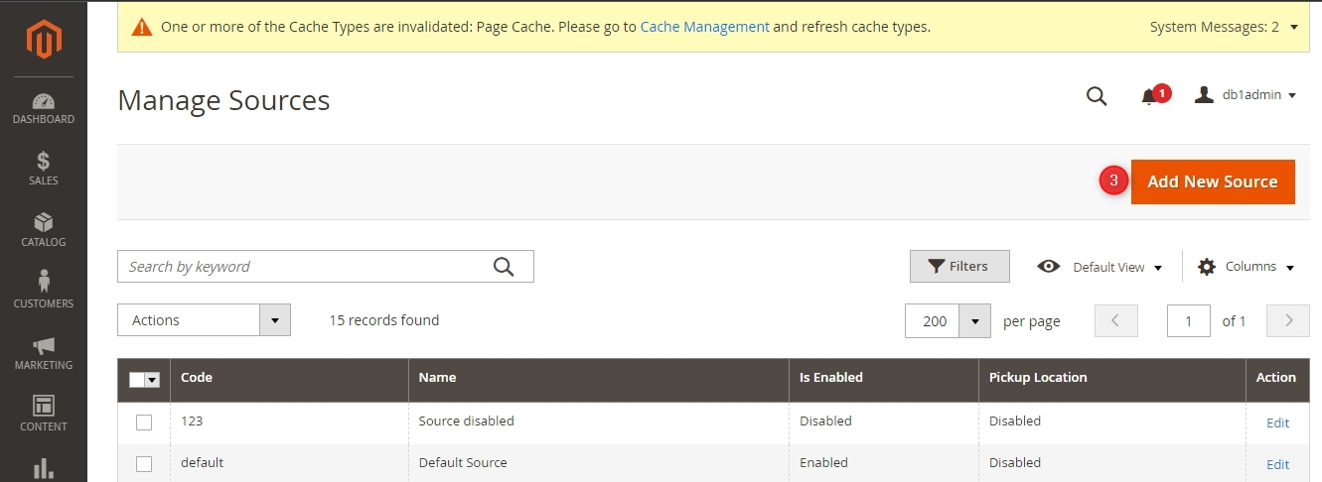Open the notifications bell icon
Image resolution: width=1322 pixels, height=482 pixels.
(x=1149, y=96)
